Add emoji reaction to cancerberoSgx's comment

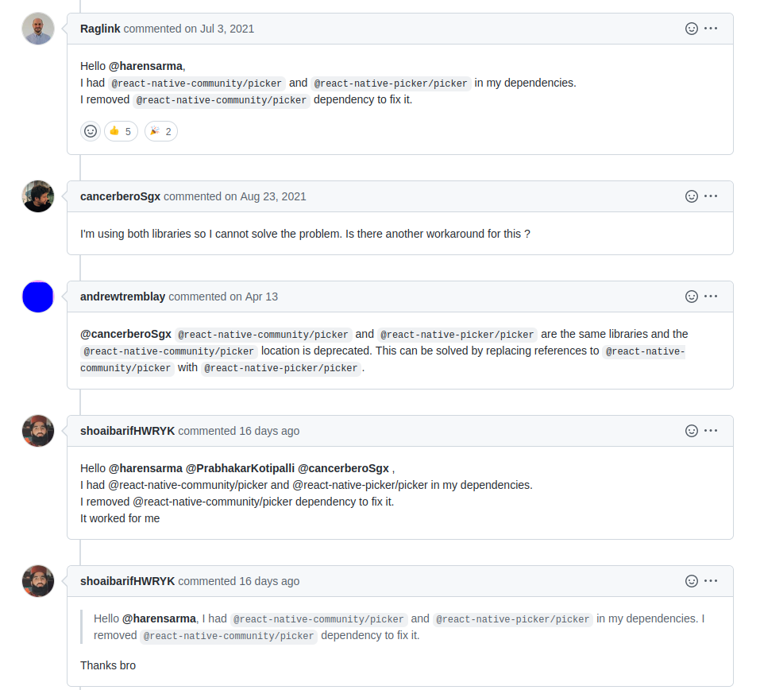(x=691, y=196)
